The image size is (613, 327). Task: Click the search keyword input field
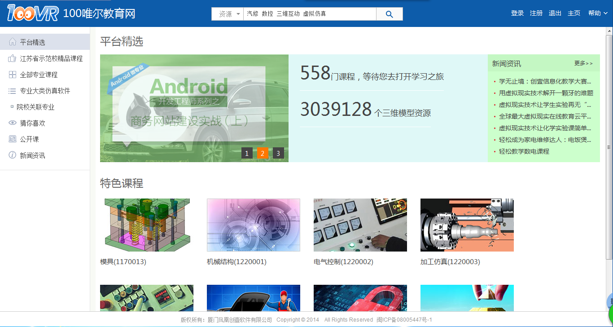(310, 14)
